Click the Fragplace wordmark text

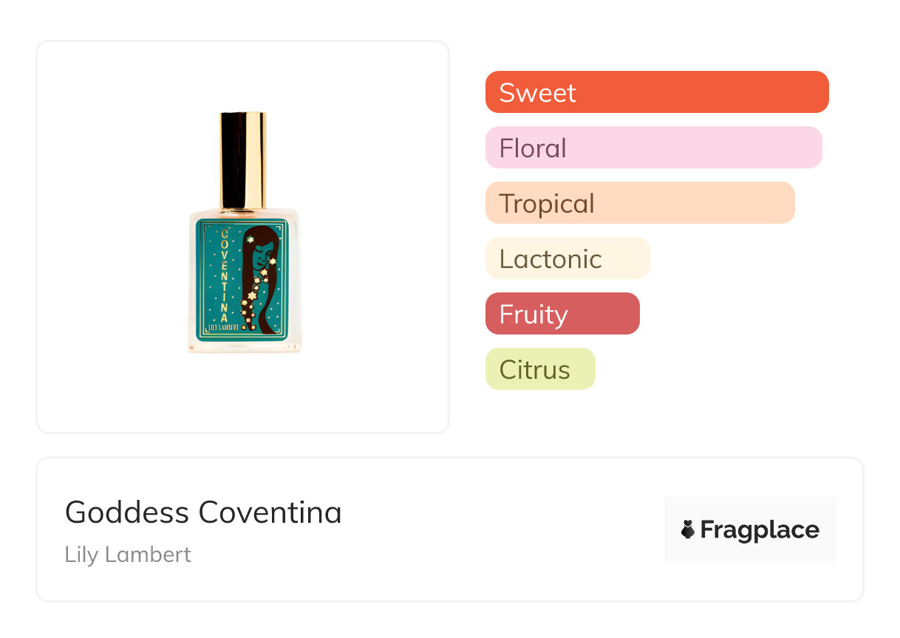coord(760,529)
